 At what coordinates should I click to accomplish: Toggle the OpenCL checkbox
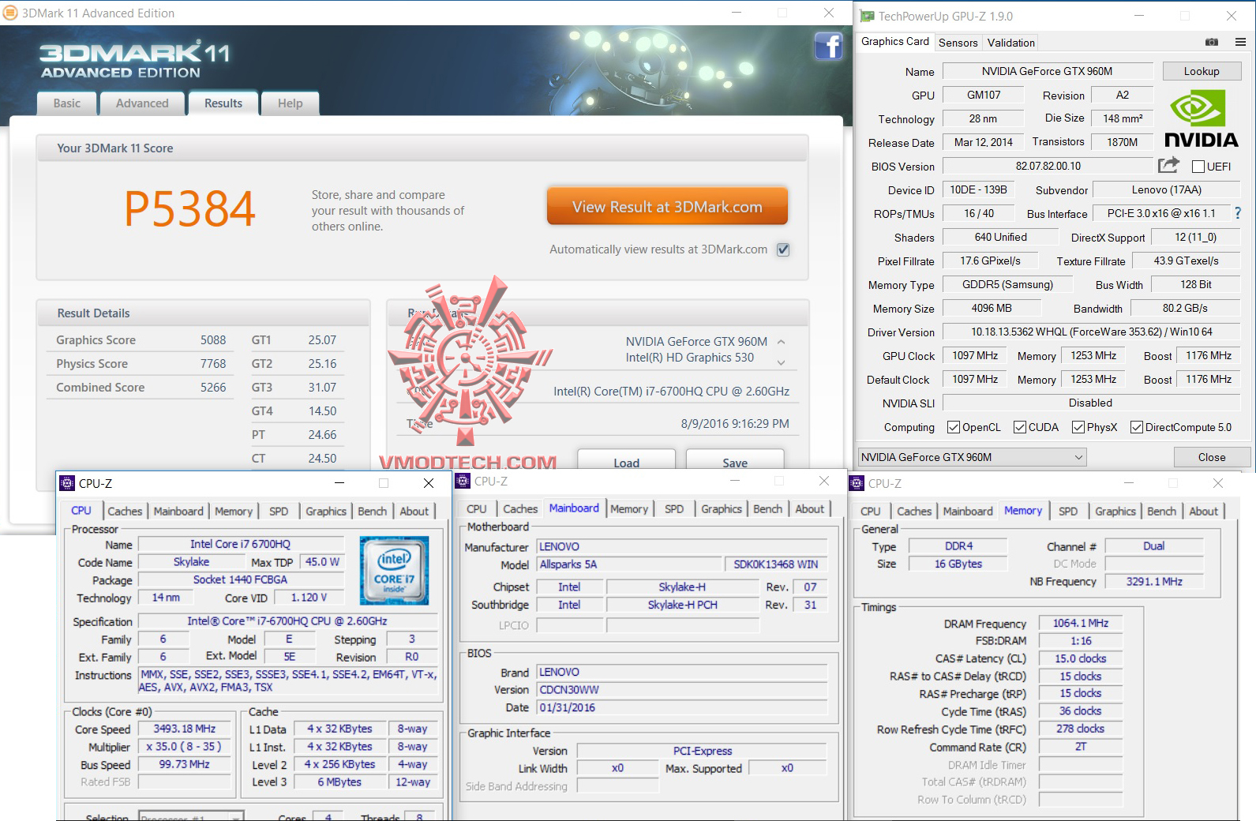tap(954, 427)
